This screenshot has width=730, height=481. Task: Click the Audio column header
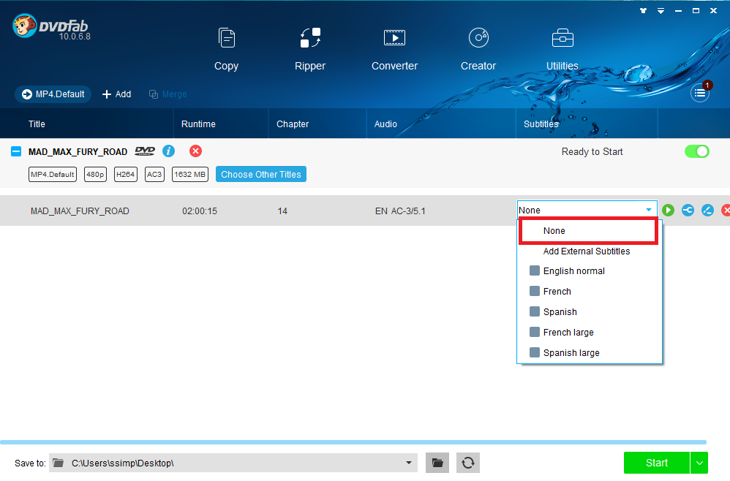pos(385,124)
